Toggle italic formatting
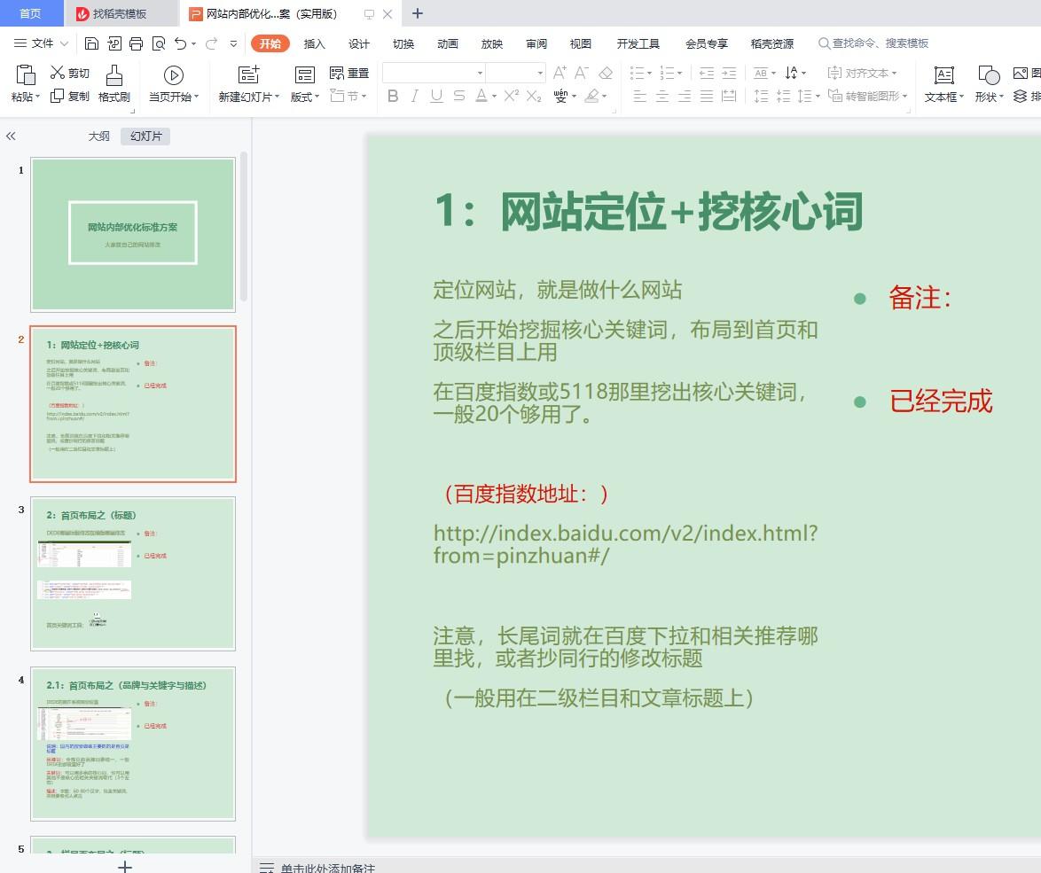 (x=414, y=97)
